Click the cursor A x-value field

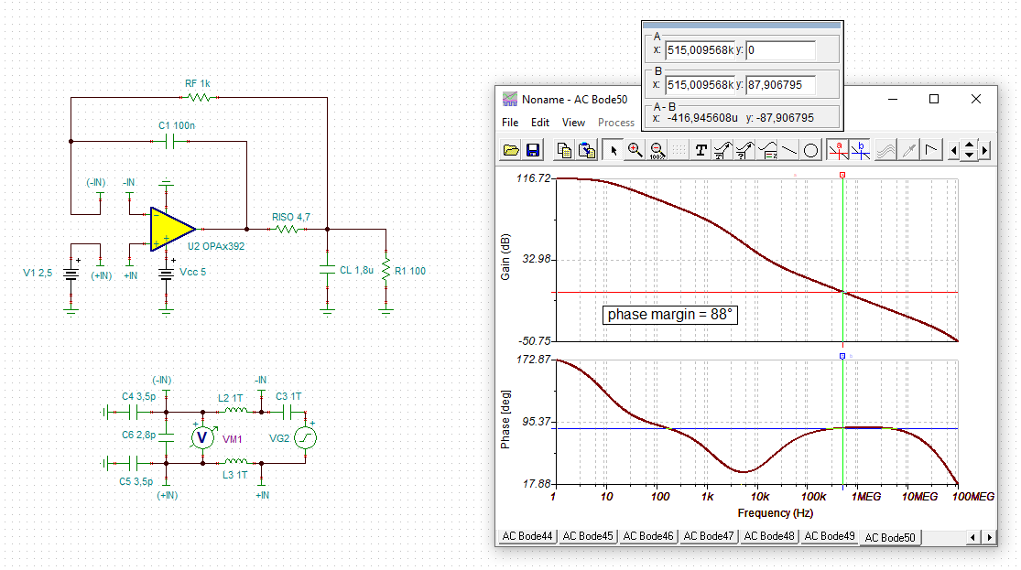(x=700, y=50)
